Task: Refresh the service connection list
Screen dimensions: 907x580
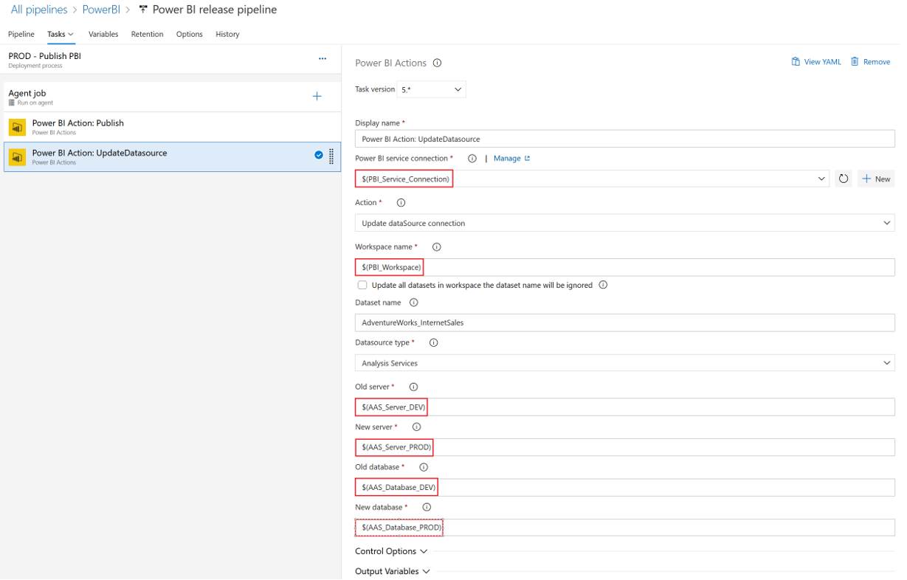Action: pyautogui.click(x=844, y=179)
